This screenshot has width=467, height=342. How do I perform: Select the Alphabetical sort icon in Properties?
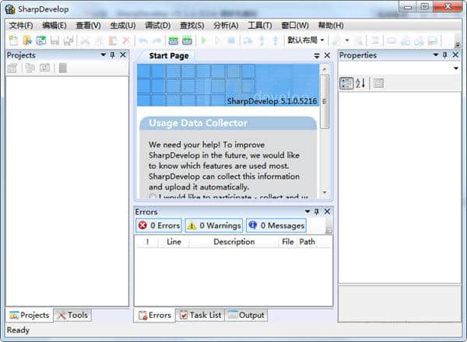tap(360, 83)
